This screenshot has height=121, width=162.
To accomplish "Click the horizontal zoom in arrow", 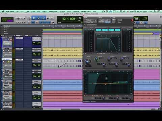I will coord(24,18).
